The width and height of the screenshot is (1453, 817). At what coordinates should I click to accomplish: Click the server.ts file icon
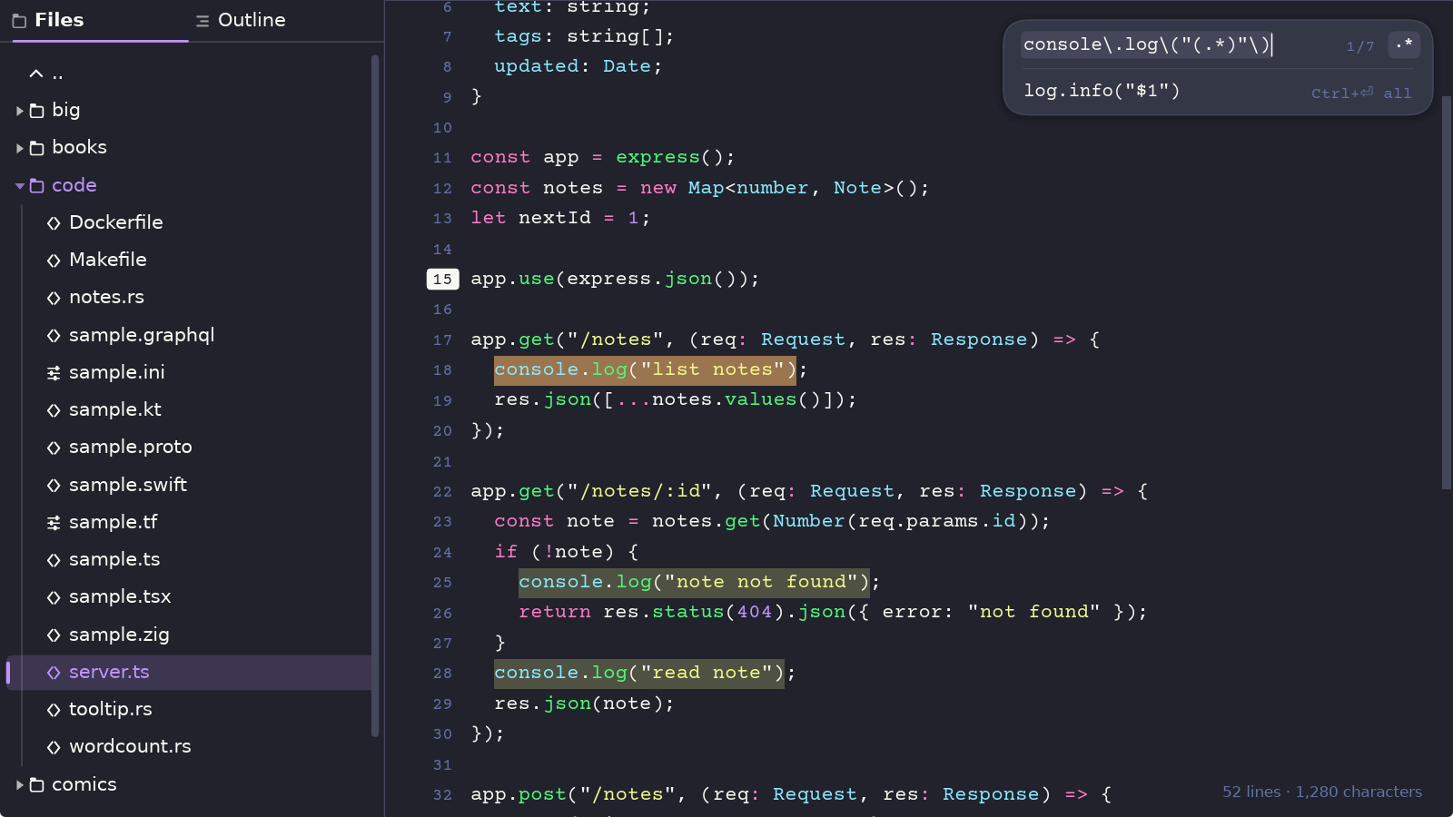(x=54, y=672)
